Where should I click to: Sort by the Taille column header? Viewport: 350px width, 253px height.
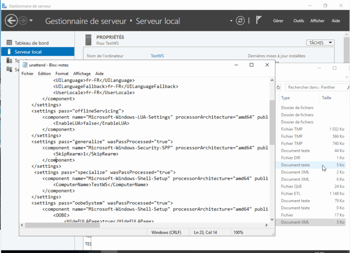pyautogui.click(x=326, y=98)
